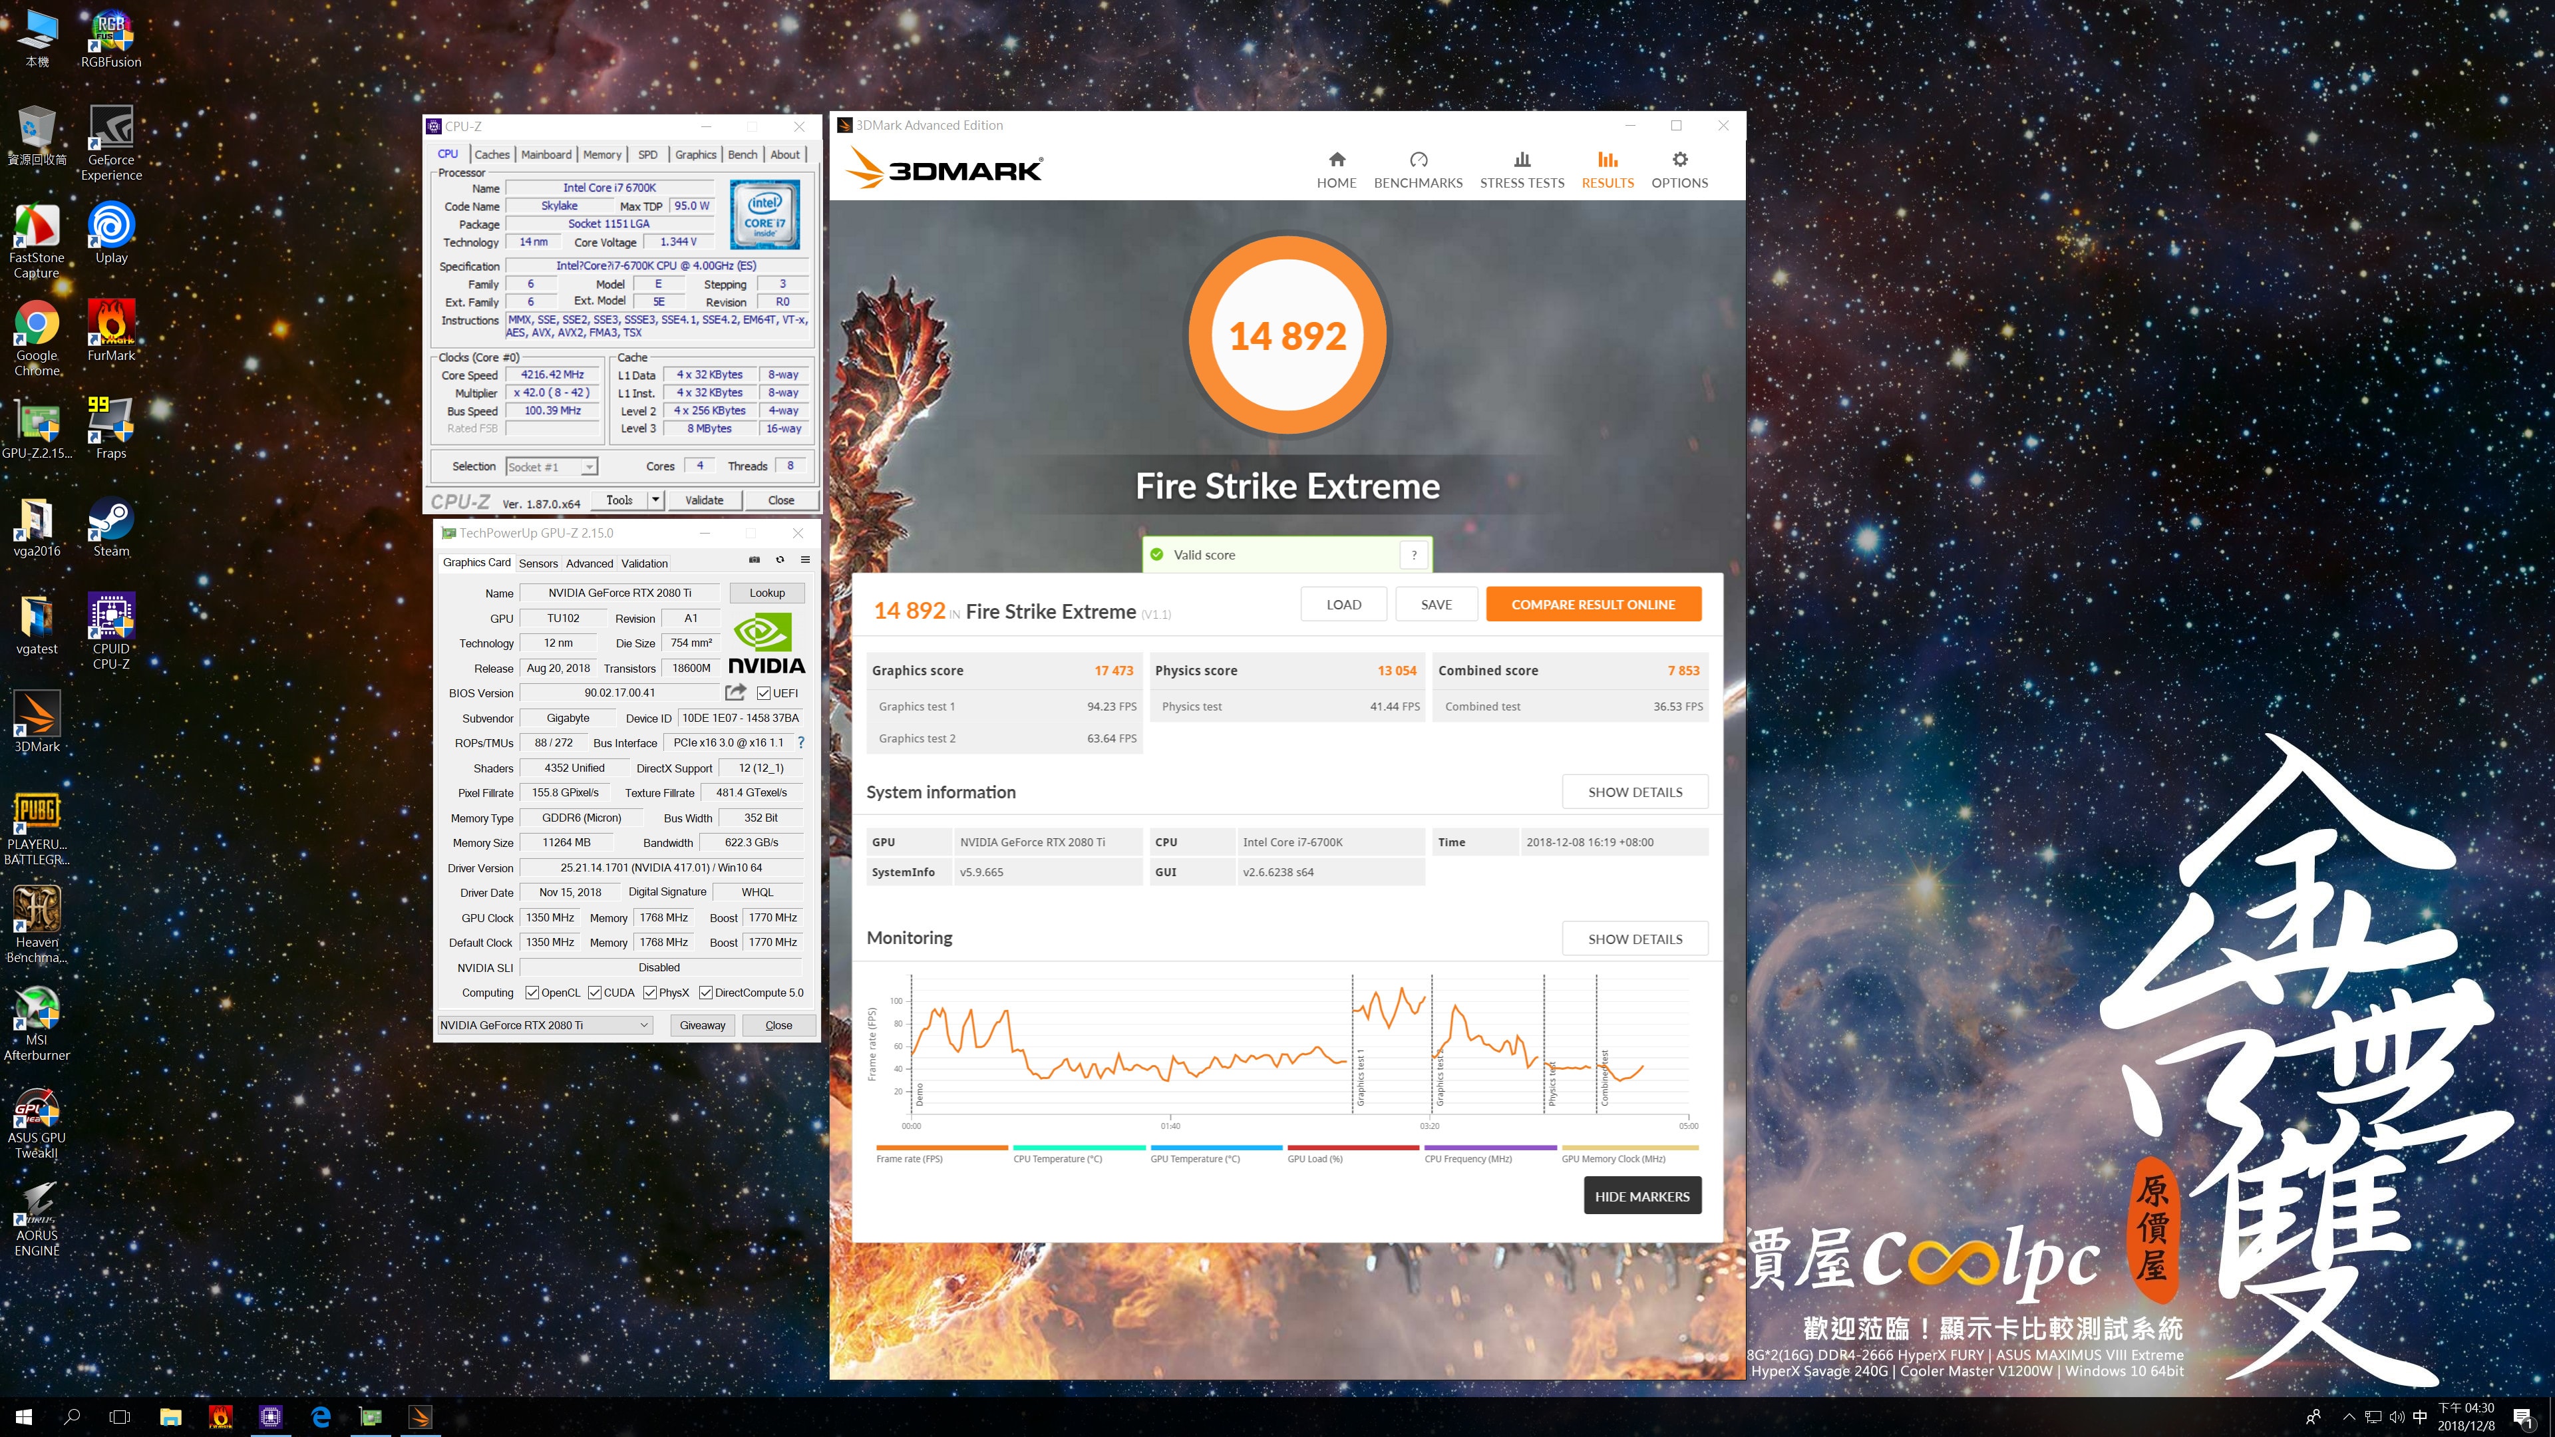This screenshot has height=1437, width=2555.
Task: Toggle GPU Load (%) red legend
Action: (1352, 1154)
